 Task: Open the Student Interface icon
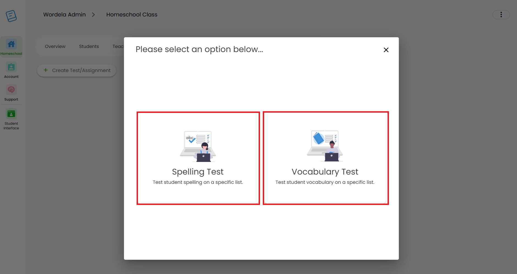pyautogui.click(x=11, y=114)
